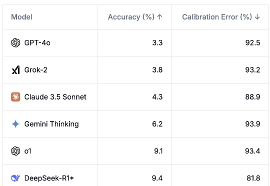Select the Gemini Thinking model name

pos(51,124)
